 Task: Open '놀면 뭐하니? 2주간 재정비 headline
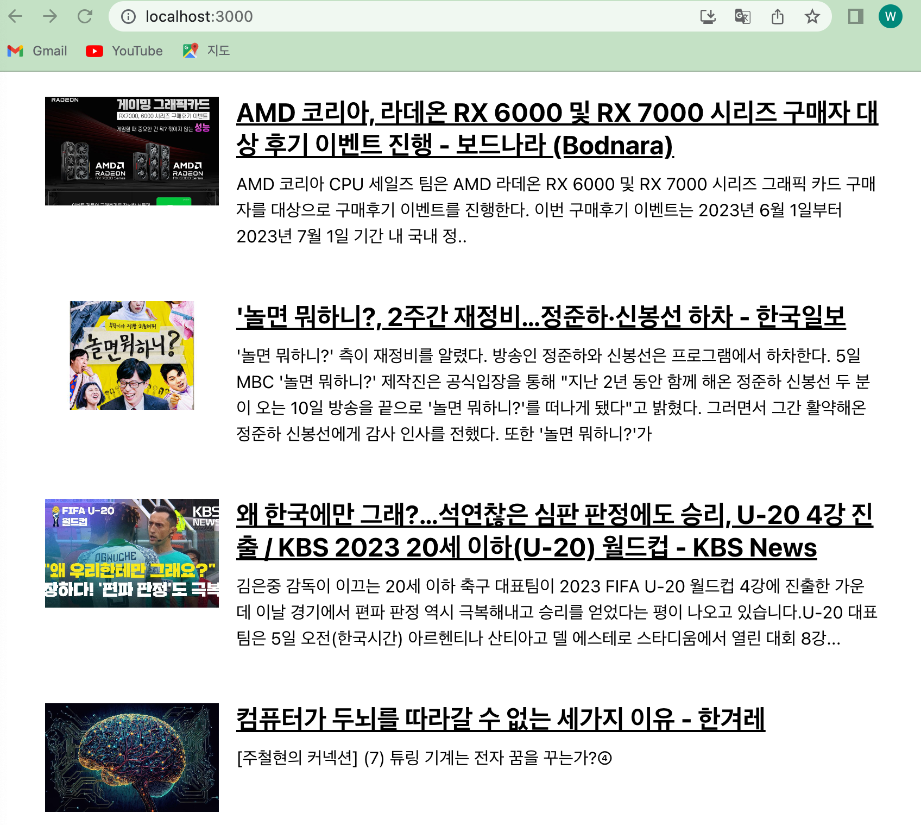(541, 317)
